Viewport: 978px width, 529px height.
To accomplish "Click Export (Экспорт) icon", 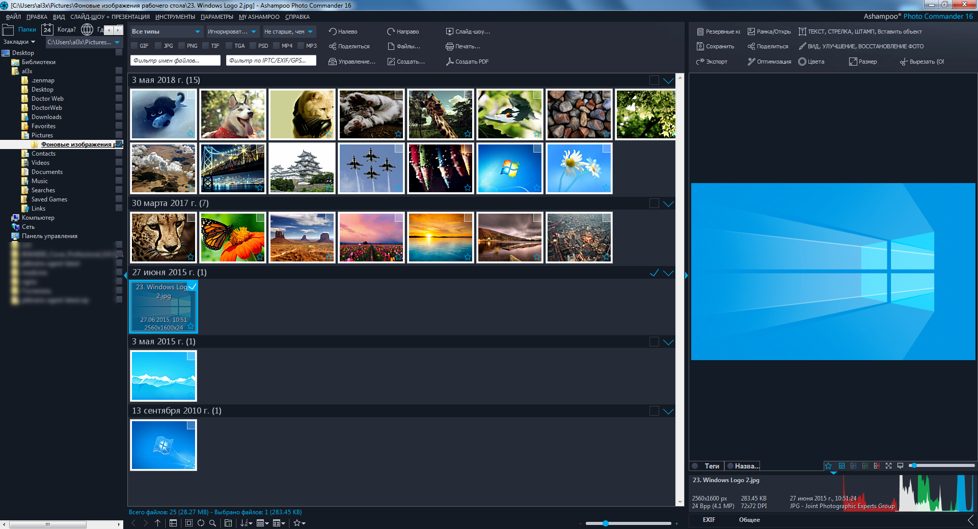I will click(x=700, y=62).
